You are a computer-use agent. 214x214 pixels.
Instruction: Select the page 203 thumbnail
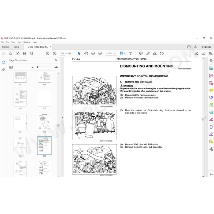(20, 146)
